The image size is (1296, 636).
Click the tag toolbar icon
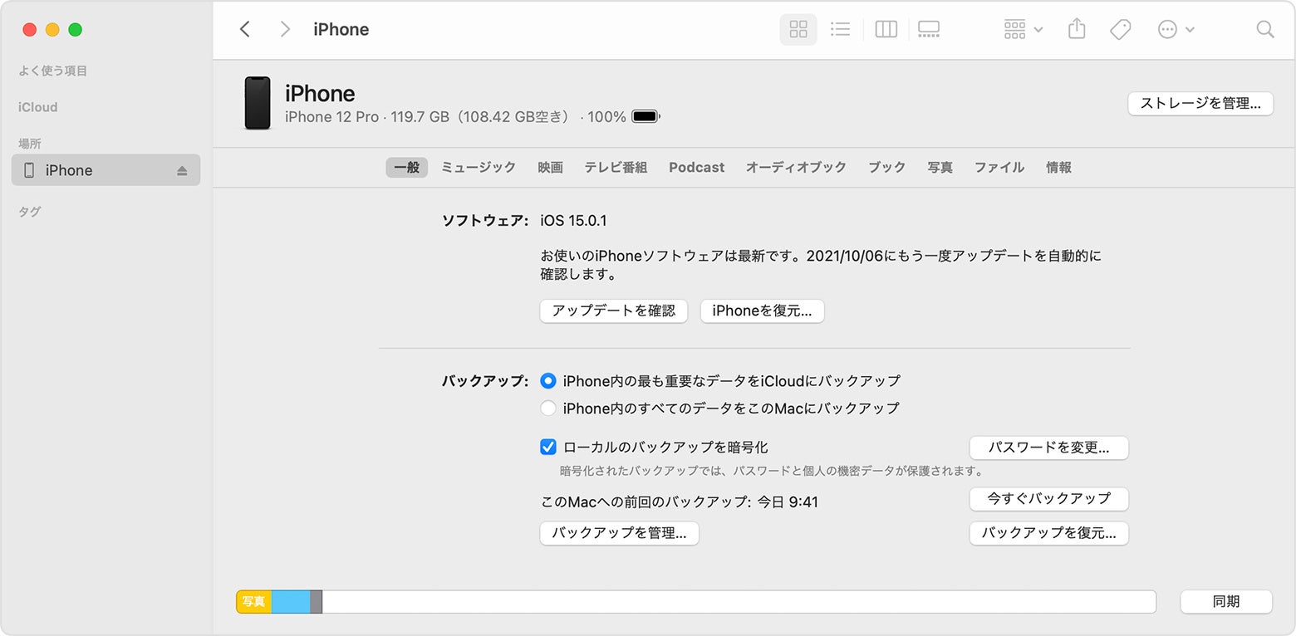1121,30
